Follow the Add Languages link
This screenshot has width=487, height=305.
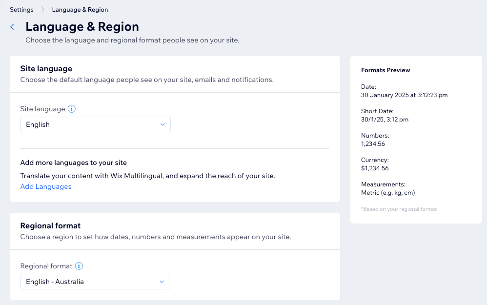(x=46, y=186)
